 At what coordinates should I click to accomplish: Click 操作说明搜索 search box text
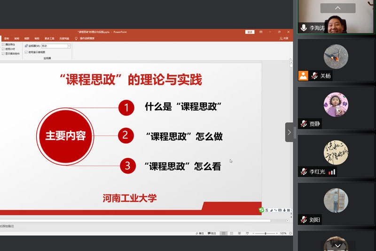(x=87, y=39)
